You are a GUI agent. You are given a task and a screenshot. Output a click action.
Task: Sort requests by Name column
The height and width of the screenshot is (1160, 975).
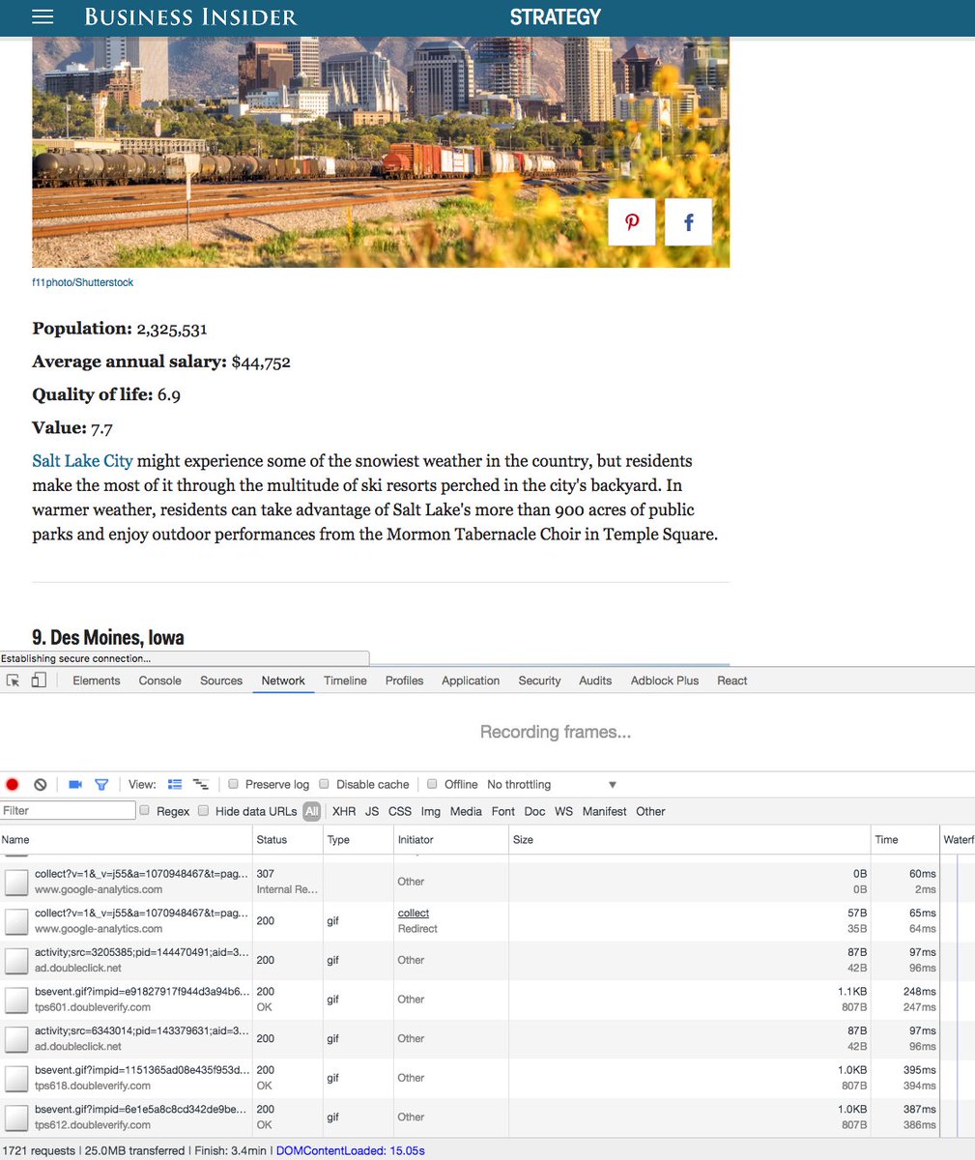(x=126, y=840)
